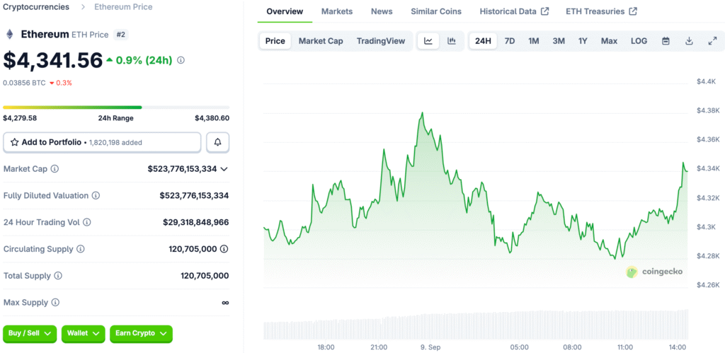Click info icon next to 24h percentage

181,60
